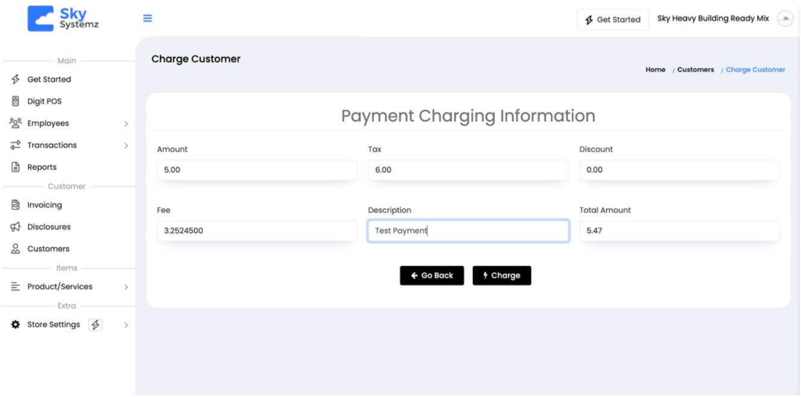Click the Sky Heavy Building Ready Mix name
This screenshot has height=397, width=801.
tap(713, 19)
